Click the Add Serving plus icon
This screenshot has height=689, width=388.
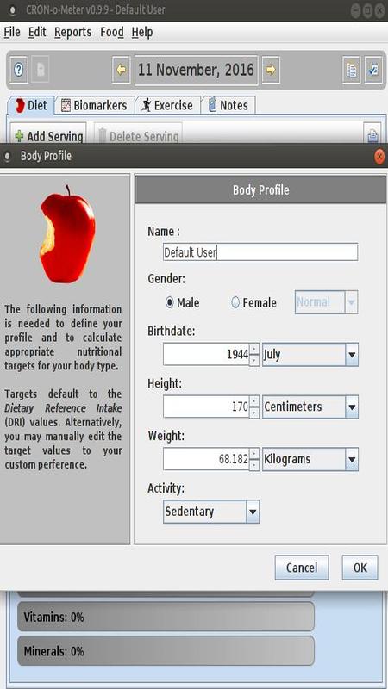19,136
